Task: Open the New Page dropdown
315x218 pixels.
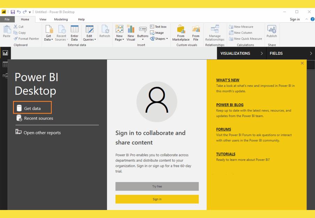Action: [x=119, y=33]
